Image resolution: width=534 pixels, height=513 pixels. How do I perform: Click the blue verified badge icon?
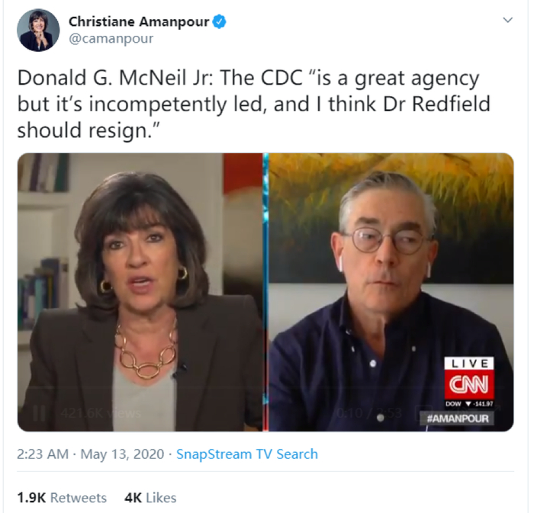click(x=220, y=22)
